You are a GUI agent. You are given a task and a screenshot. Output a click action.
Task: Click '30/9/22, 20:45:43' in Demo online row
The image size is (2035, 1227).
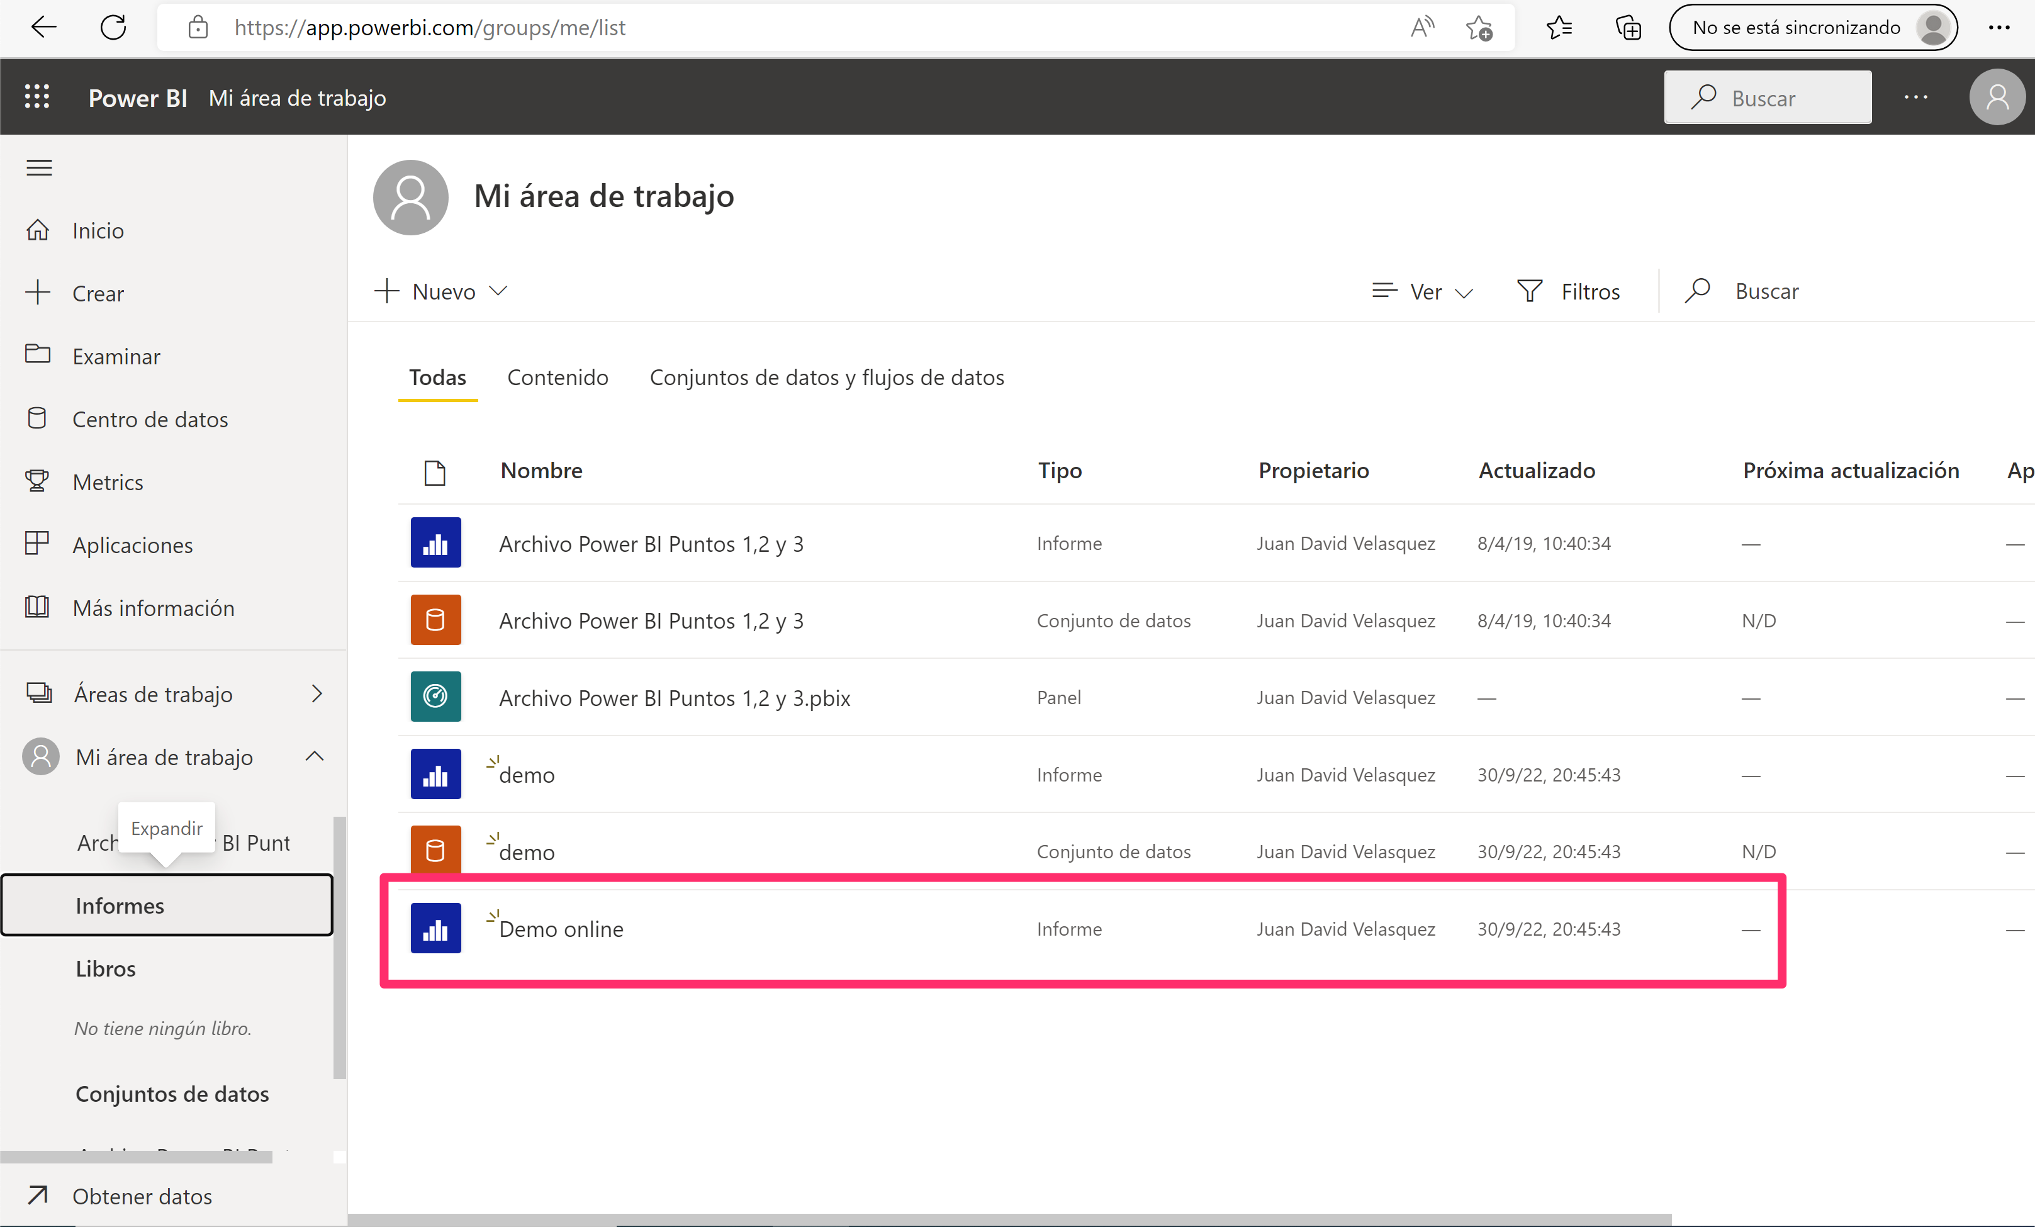click(1549, 929)
